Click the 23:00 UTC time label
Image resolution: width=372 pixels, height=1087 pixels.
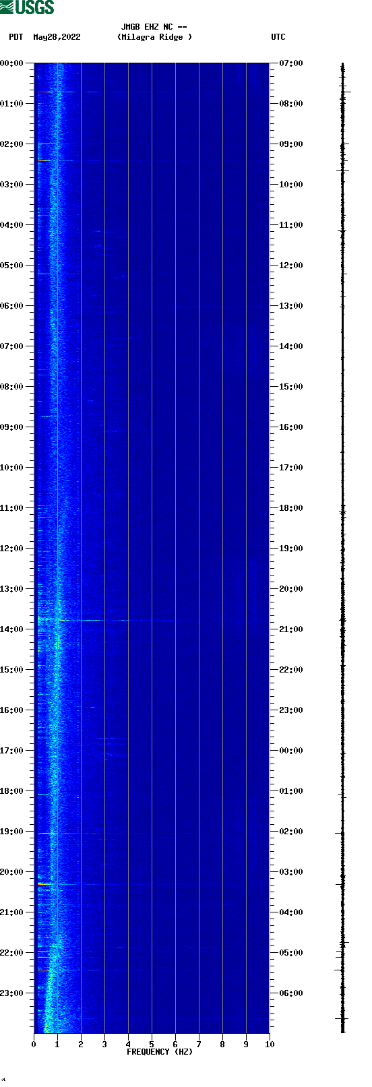click(290, 710)
